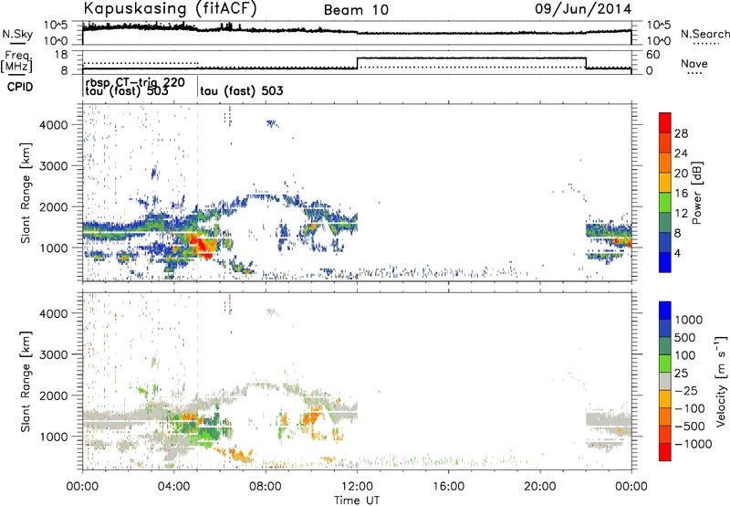The width and height of the screenshot is (730, 506).
Task: Pick the grey -25 to 25 velocity segment
Action: click(x=665, y=381)
